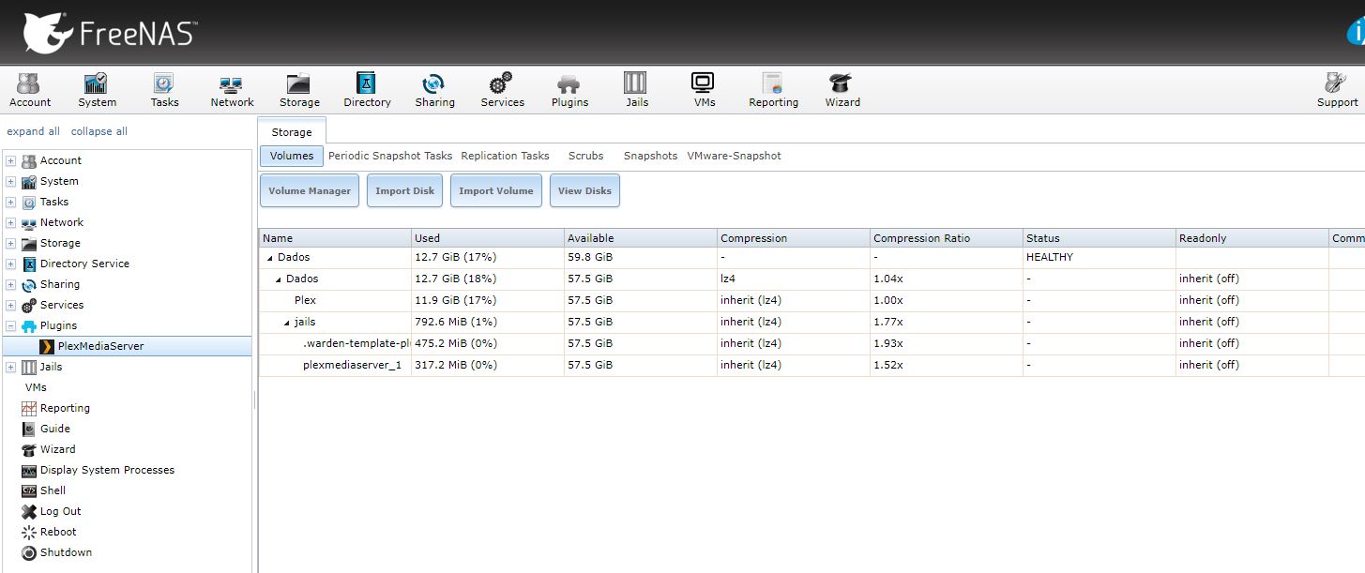Select the Plex dataset row
Screen dimensions: 1365x573
pyautogui.click(x=811, y=300)
